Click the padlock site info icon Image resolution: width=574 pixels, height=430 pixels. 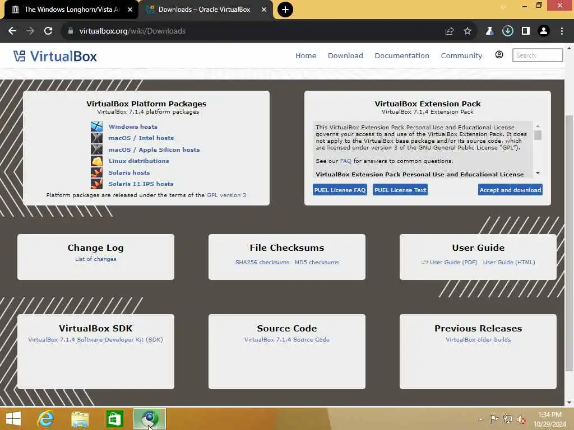point(70,31)
